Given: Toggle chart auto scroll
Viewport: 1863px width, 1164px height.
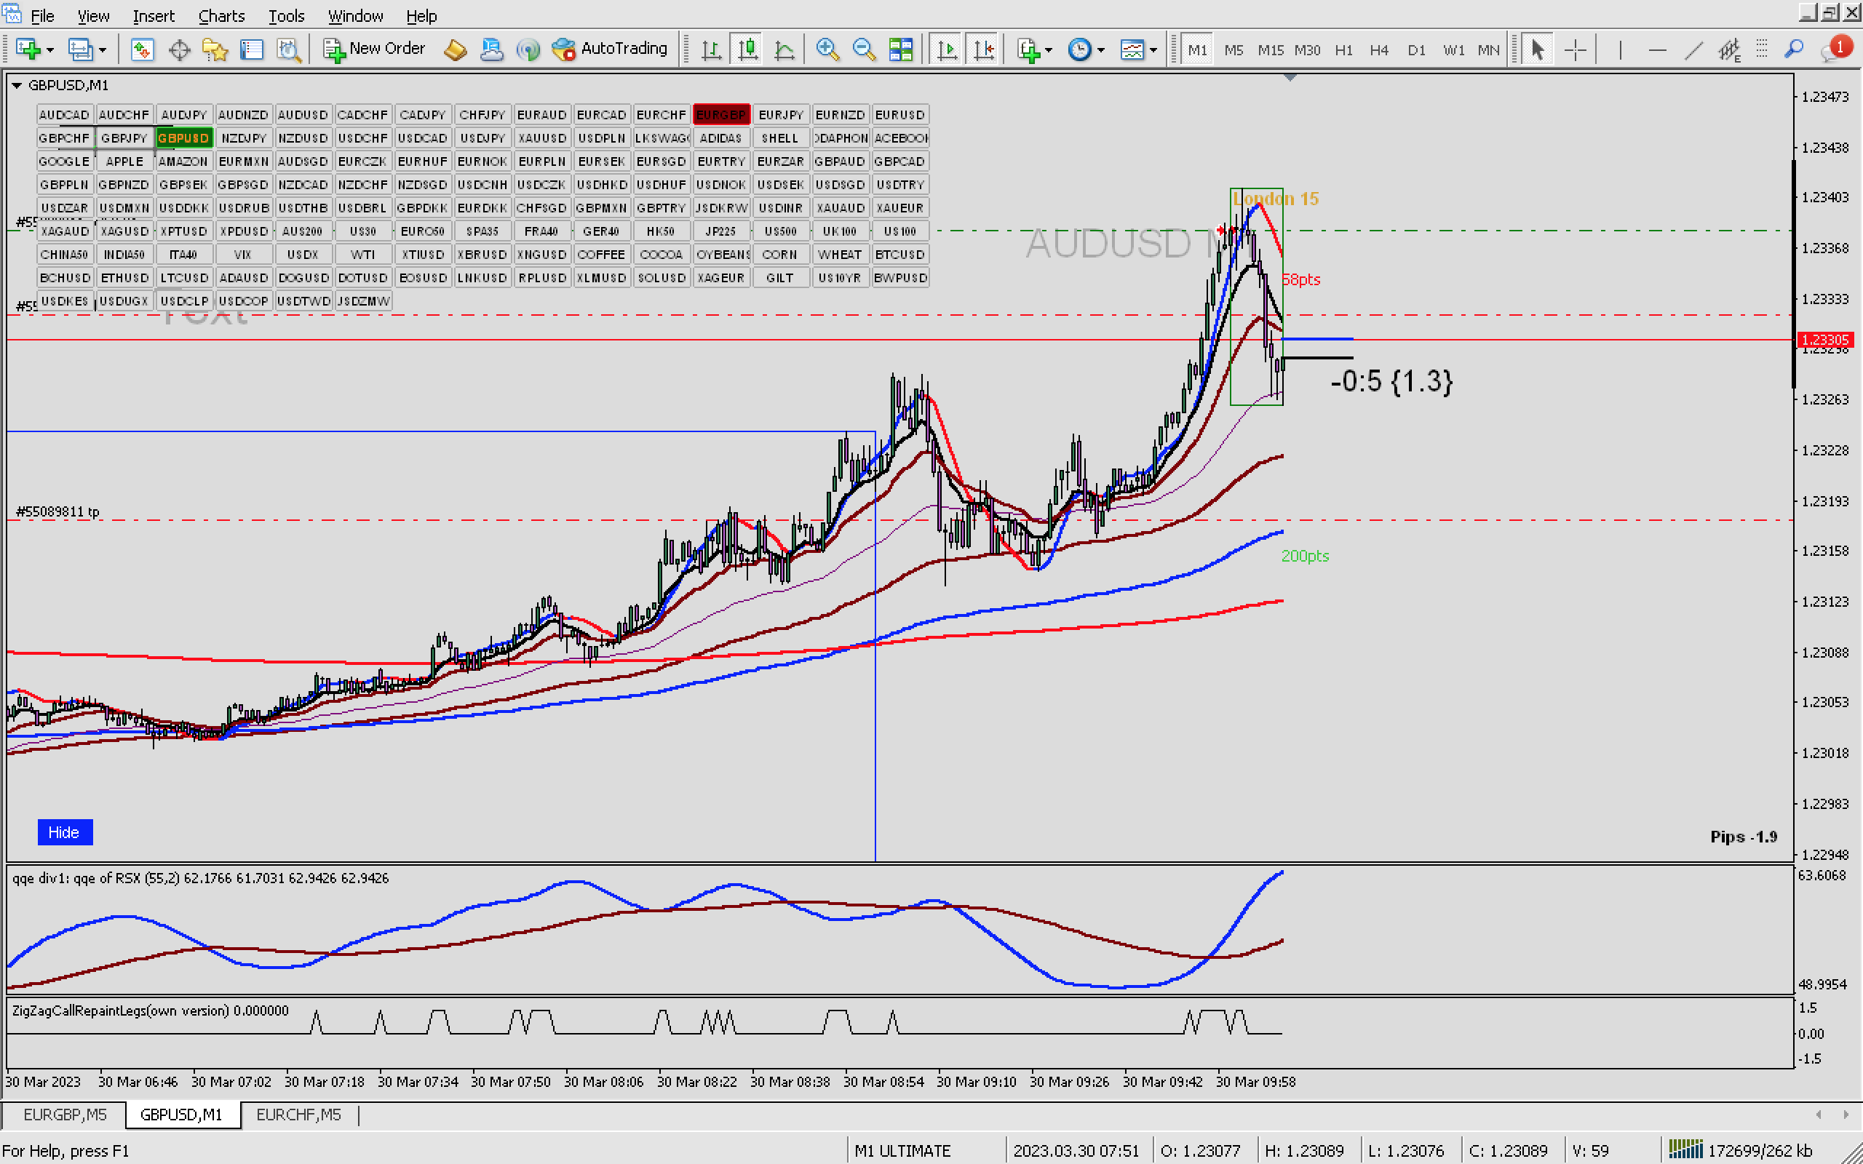Looking at the screenshot, I should click(947, 50).
